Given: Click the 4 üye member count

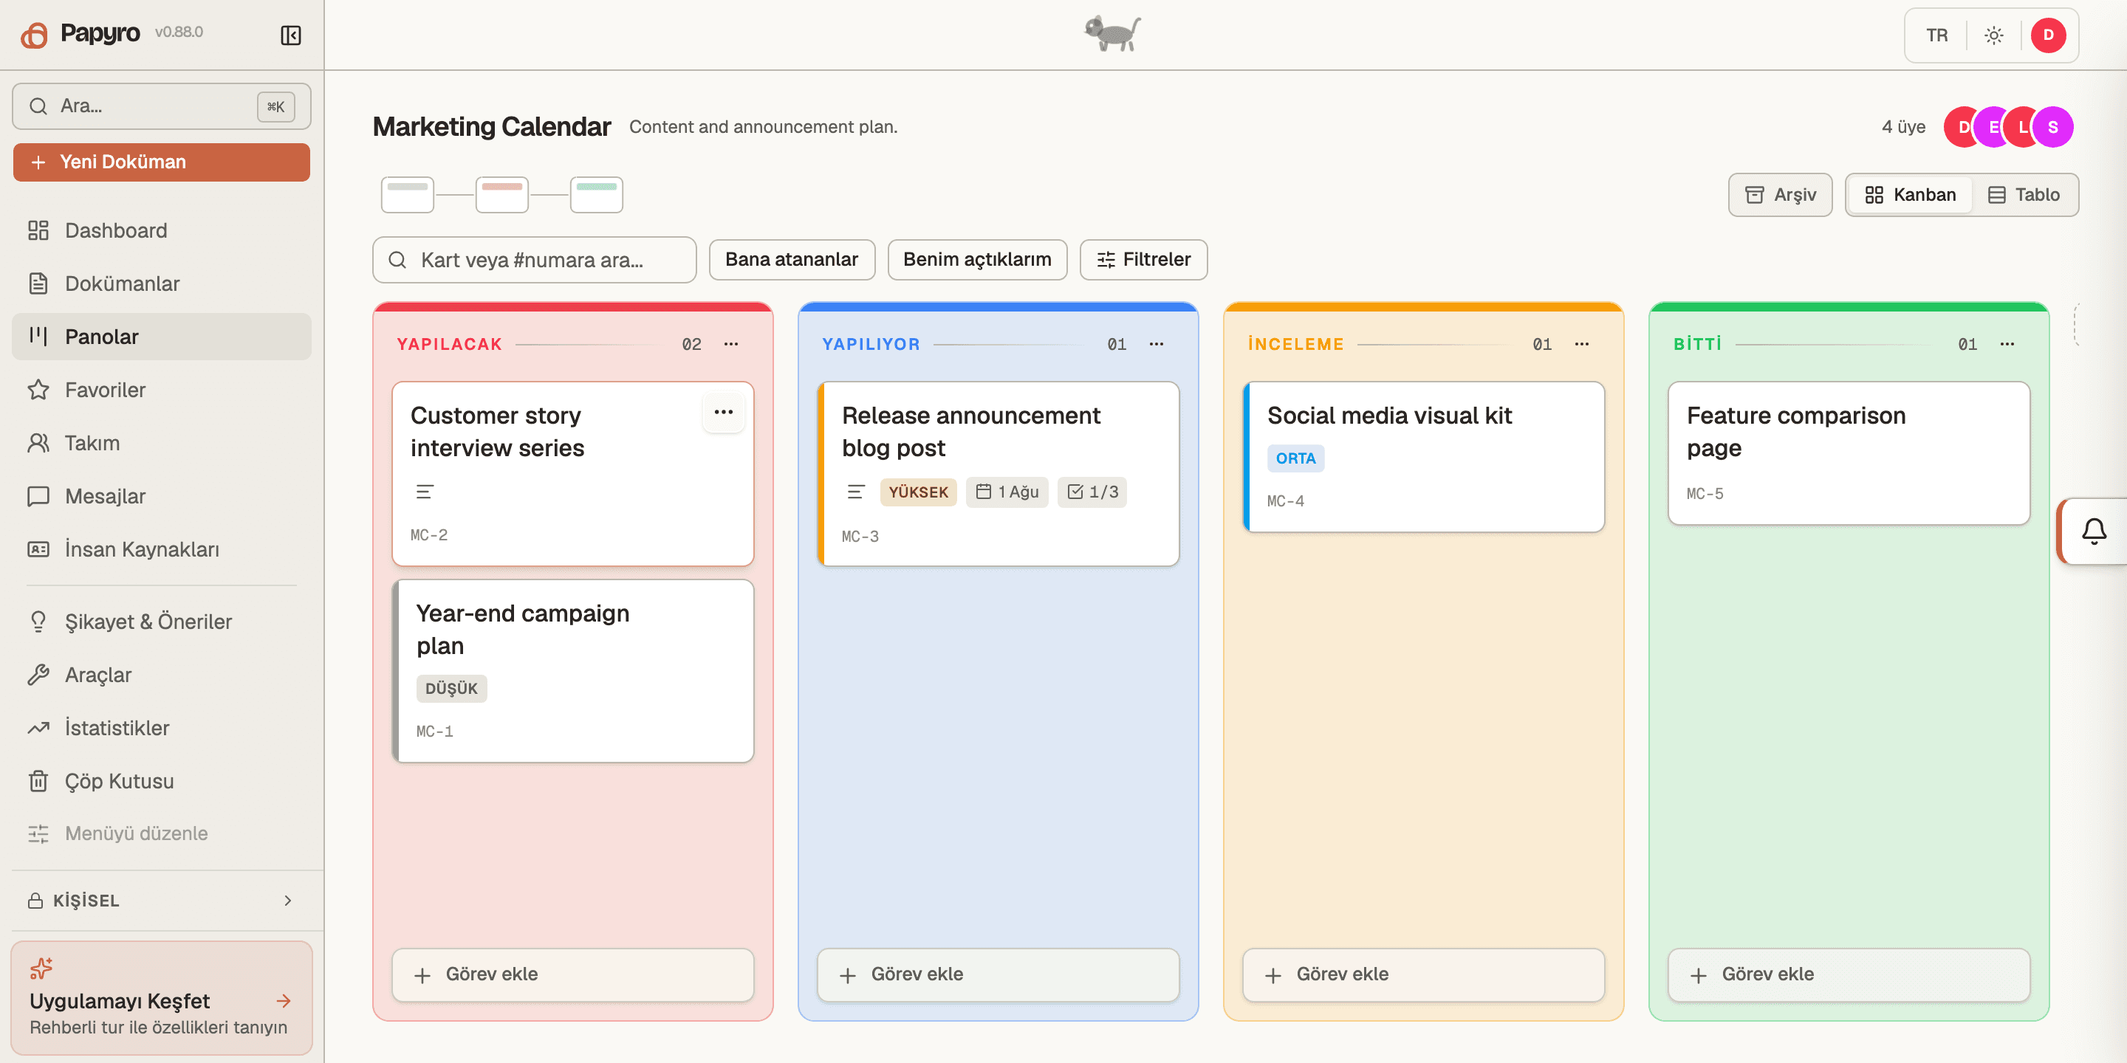Looking at the screenshot, I should [1903, 127].
